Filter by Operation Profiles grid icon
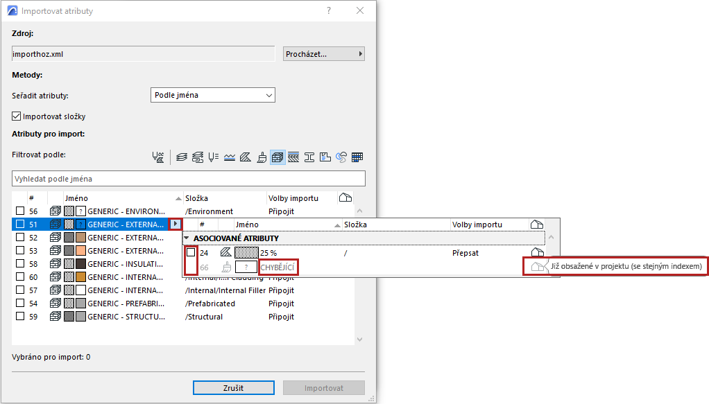 coord(357,157)
